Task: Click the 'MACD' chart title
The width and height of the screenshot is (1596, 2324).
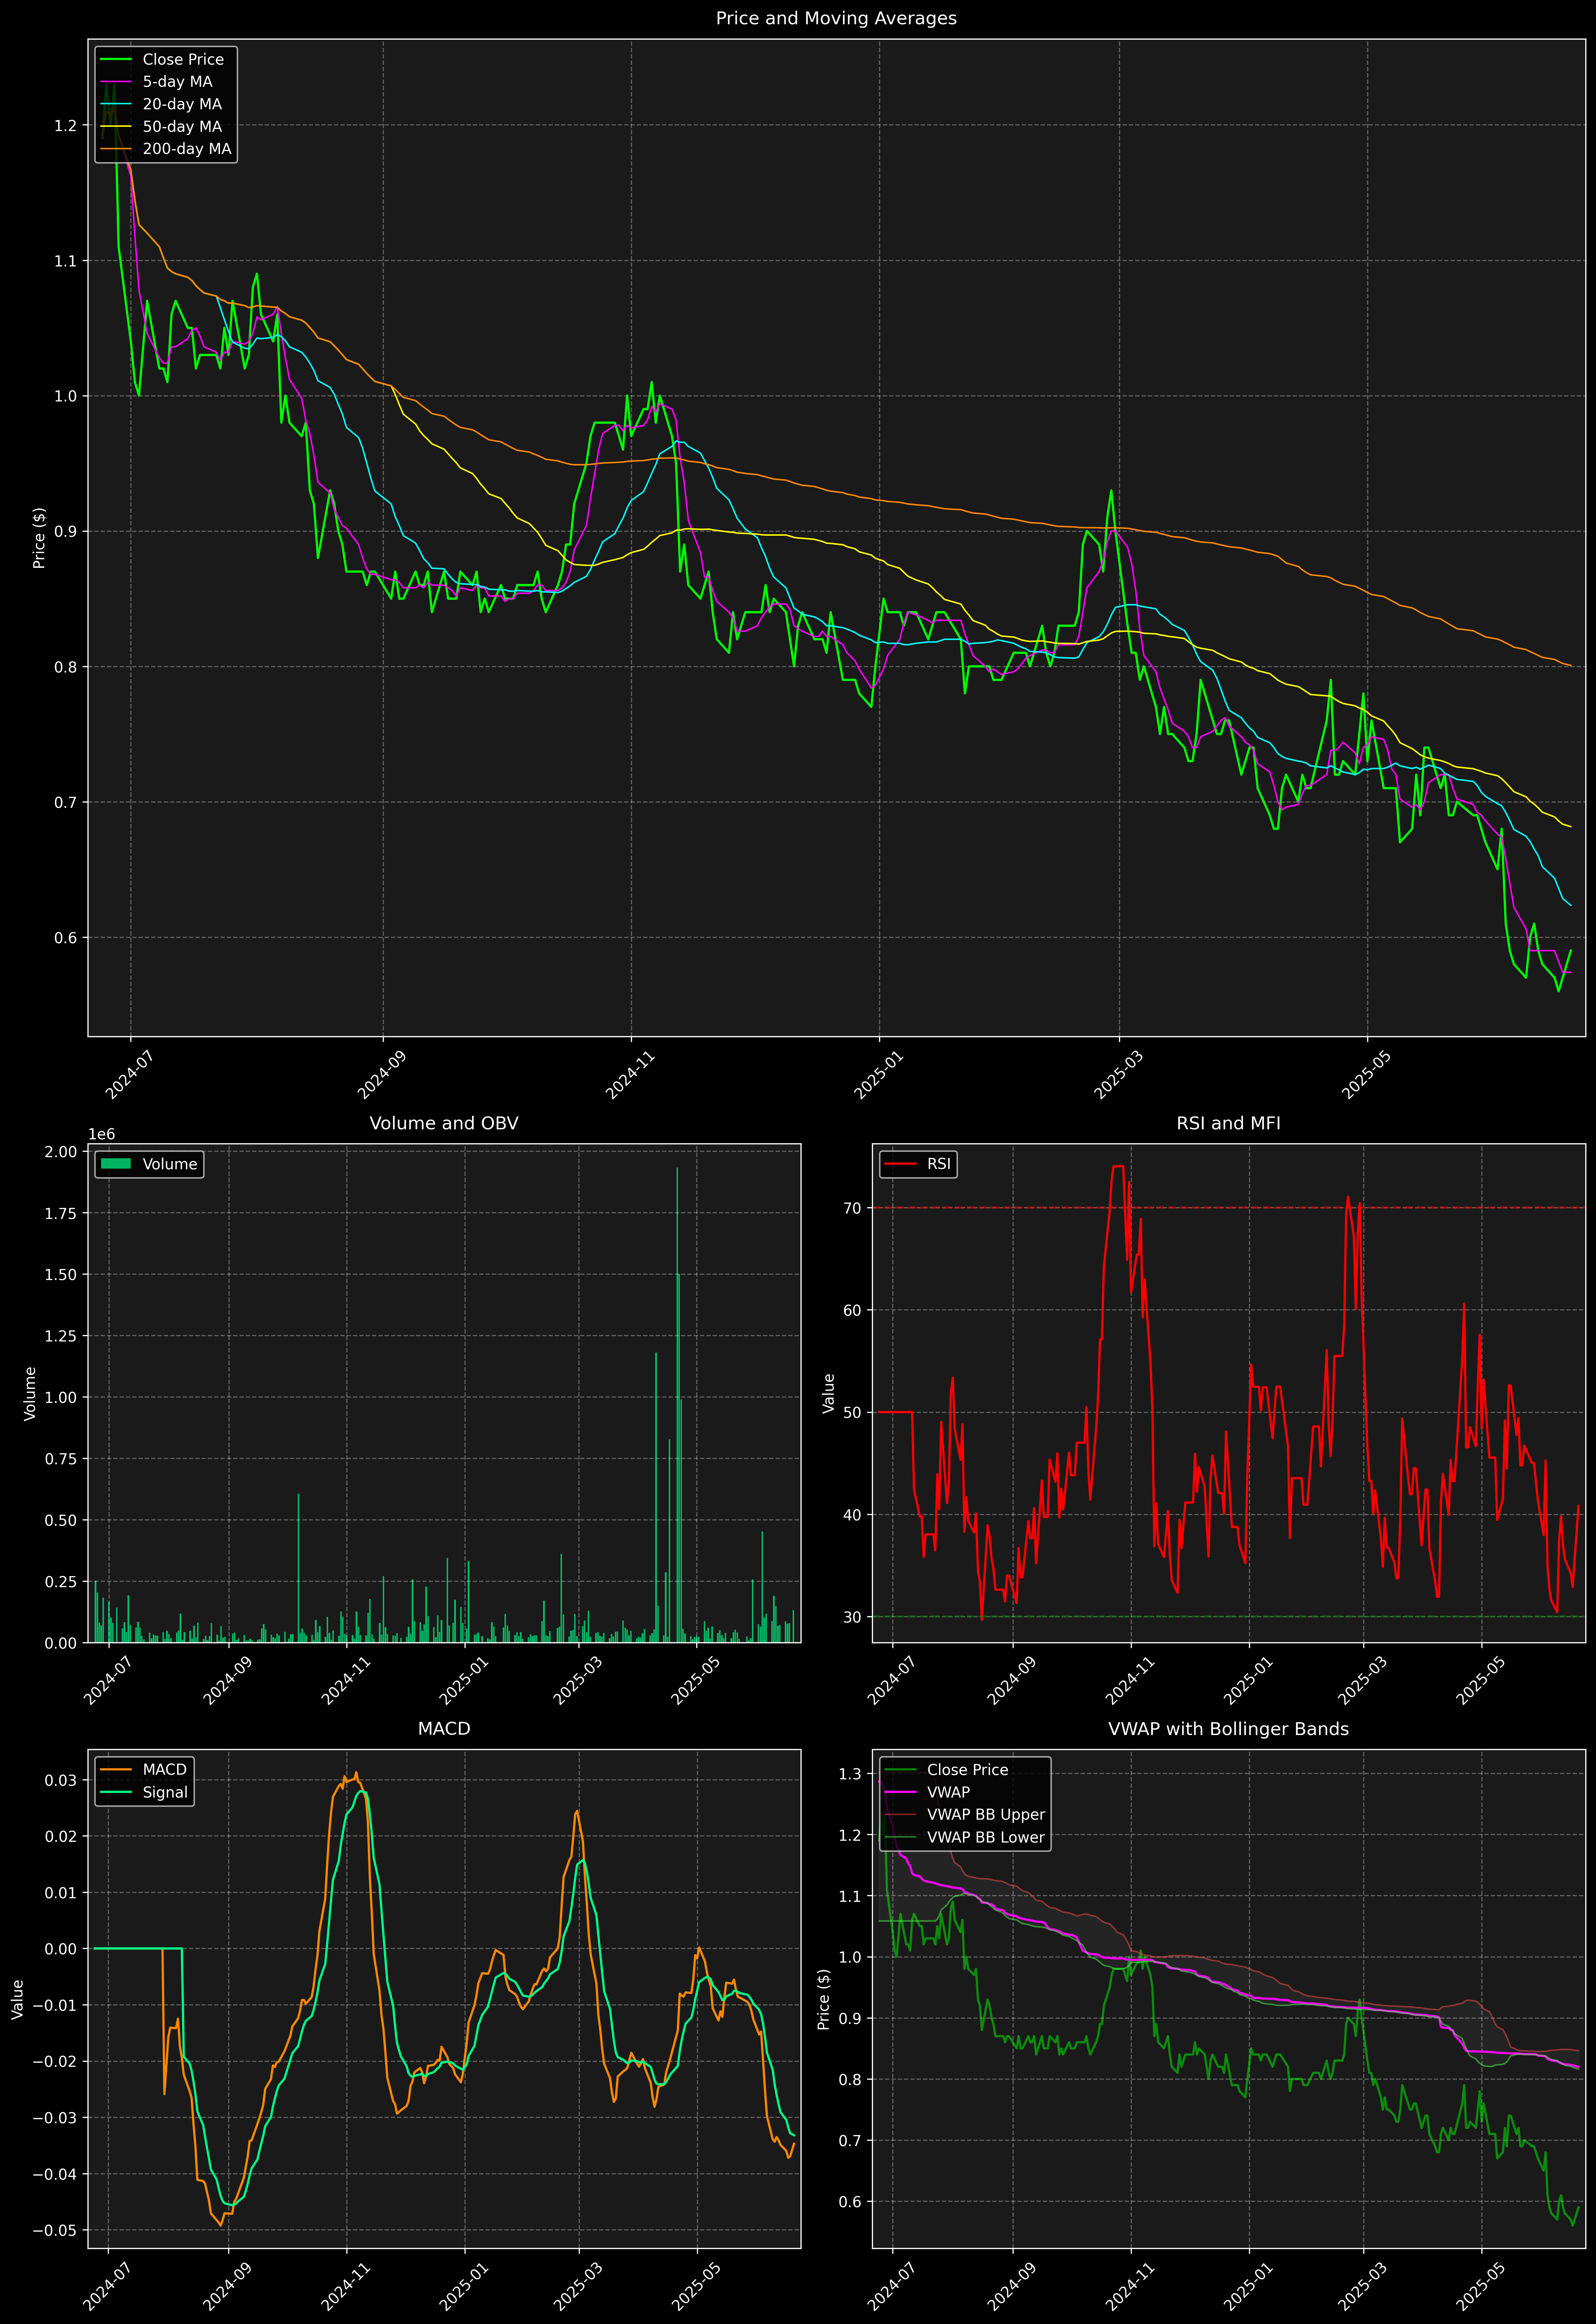Action: tap(444, 1729)
